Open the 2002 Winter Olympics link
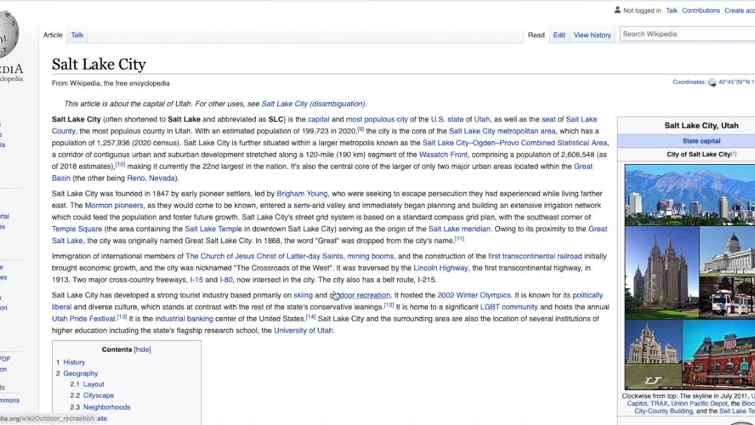 474,295
